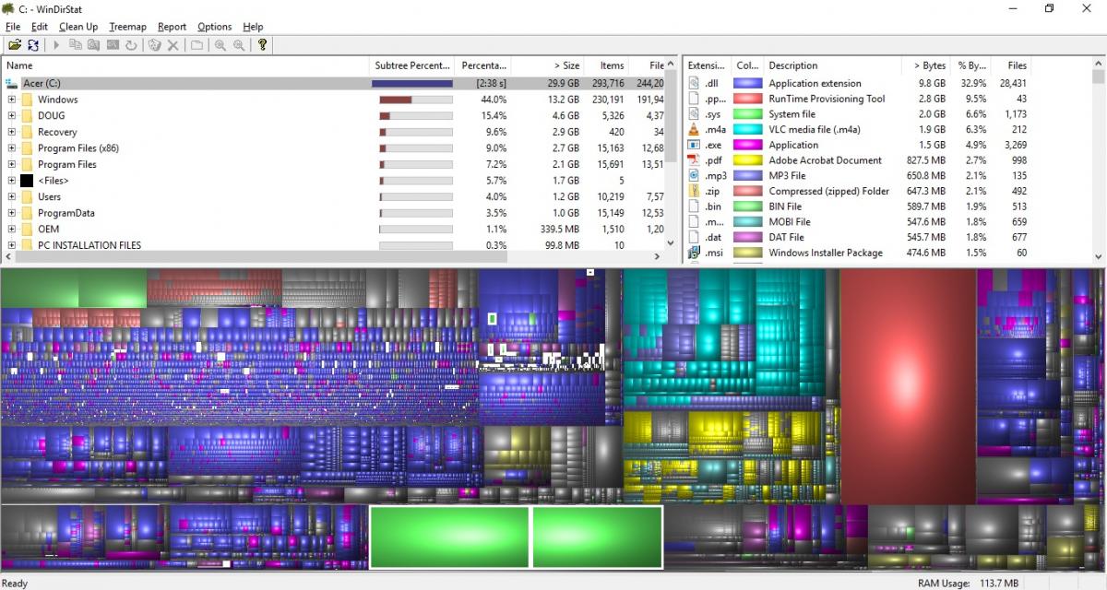Image resolution: width=1107 pixels, height=590 pixels.
Task: Expand the Program Files (x86) folder
Action: (x=12, y=147)
